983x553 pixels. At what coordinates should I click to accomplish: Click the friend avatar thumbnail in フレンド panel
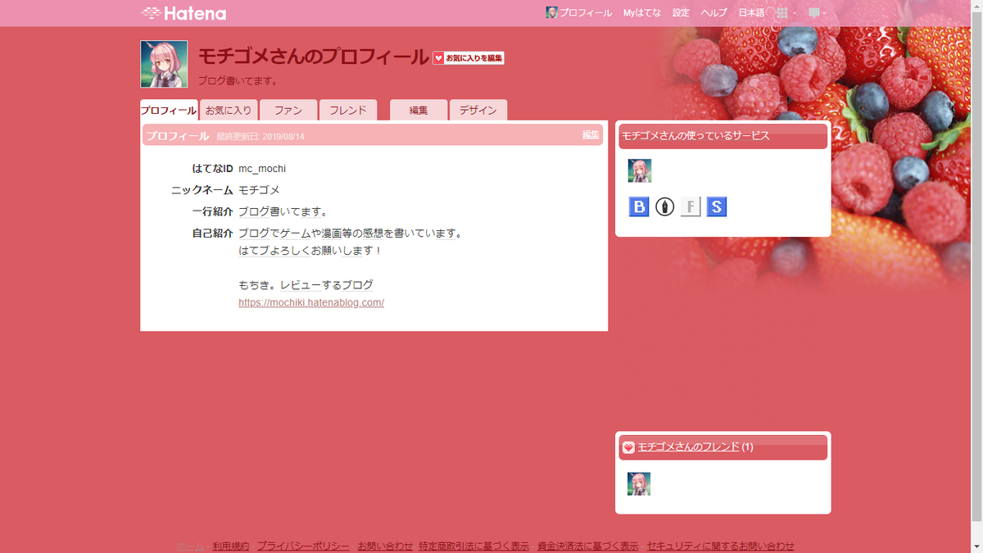(x=639, y=483)
